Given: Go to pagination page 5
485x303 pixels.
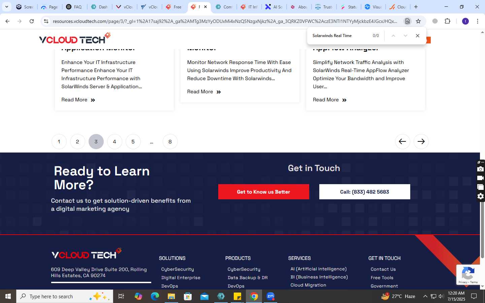Looking at the screenshot, I should pos(133,141).
